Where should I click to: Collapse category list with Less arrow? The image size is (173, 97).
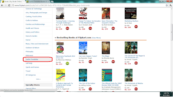(x=38, y=79)
